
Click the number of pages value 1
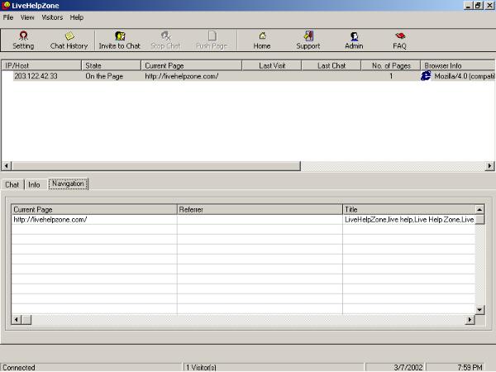click(391, 76)
